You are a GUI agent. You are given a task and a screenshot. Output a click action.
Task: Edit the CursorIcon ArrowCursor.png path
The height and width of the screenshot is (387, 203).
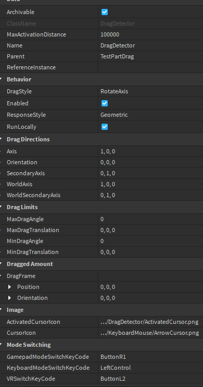click(150, 333)
